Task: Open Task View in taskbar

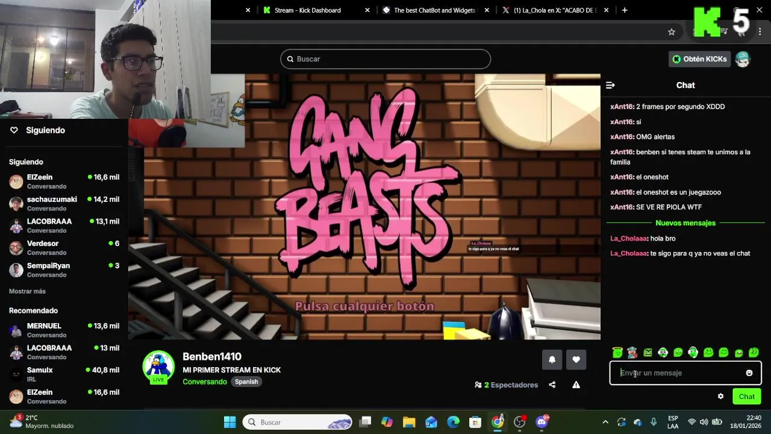Action: pyautogui.click(x=366, y=422)
